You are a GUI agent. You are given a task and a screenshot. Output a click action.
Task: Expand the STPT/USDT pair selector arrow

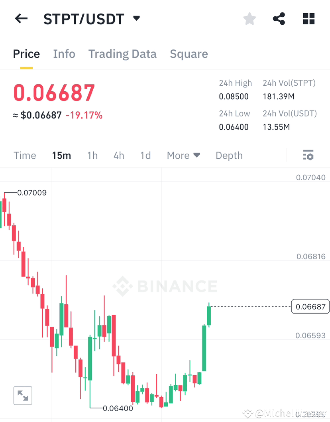137,18
